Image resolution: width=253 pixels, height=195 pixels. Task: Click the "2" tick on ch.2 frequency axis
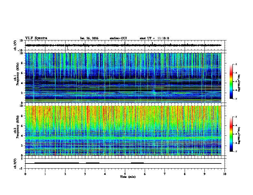click(22, 146)
